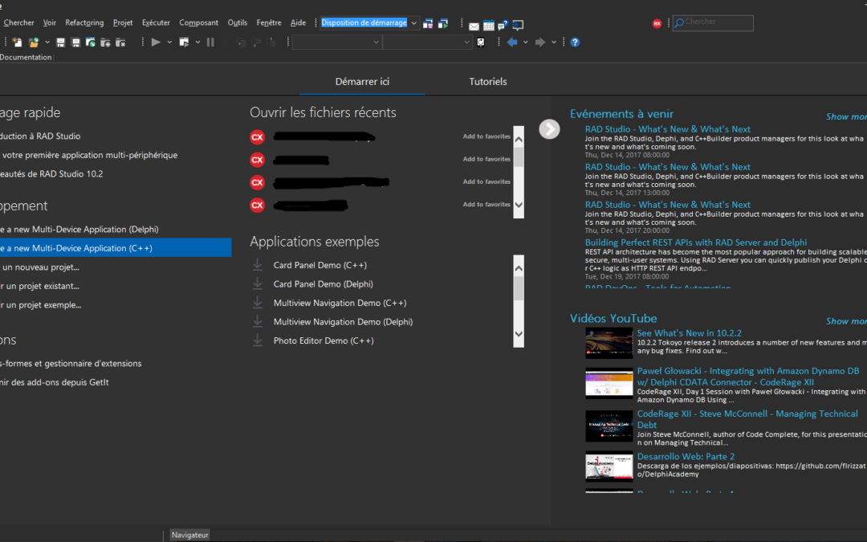Expand the Open project dropdown arrow
867x542 pixels.
click(47, 42)
